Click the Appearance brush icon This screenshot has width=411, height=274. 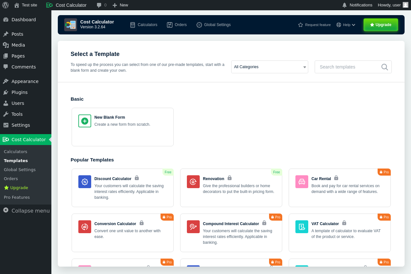click(x=6, y=81)
